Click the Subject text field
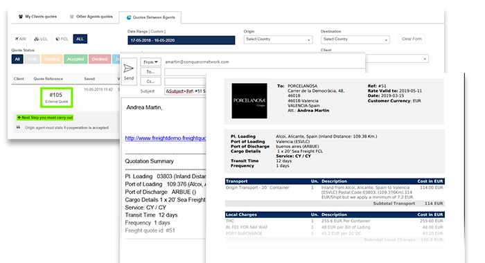The width and height of the screenshot is (485, 263). click(x=185, y=91)
